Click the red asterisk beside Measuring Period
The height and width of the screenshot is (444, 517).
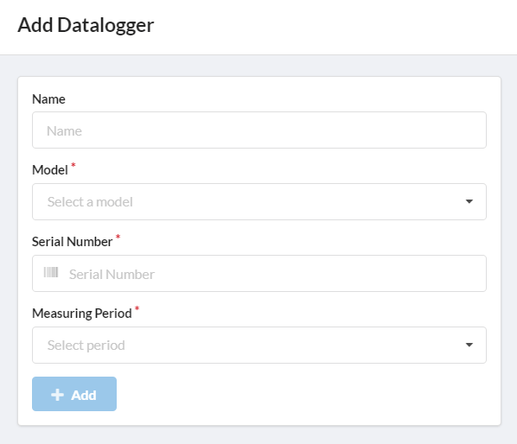pyautogui.click(x=137, y=308)
